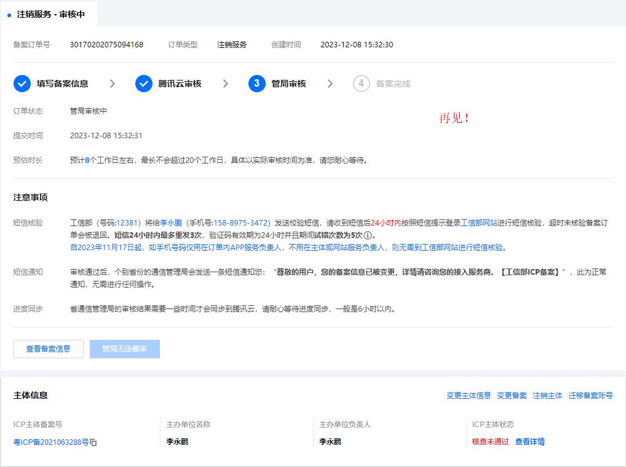Viewport: 626px width, 467px height.
Task: Click the step 3 circle for 管局审核
Action: click(257, 84)
